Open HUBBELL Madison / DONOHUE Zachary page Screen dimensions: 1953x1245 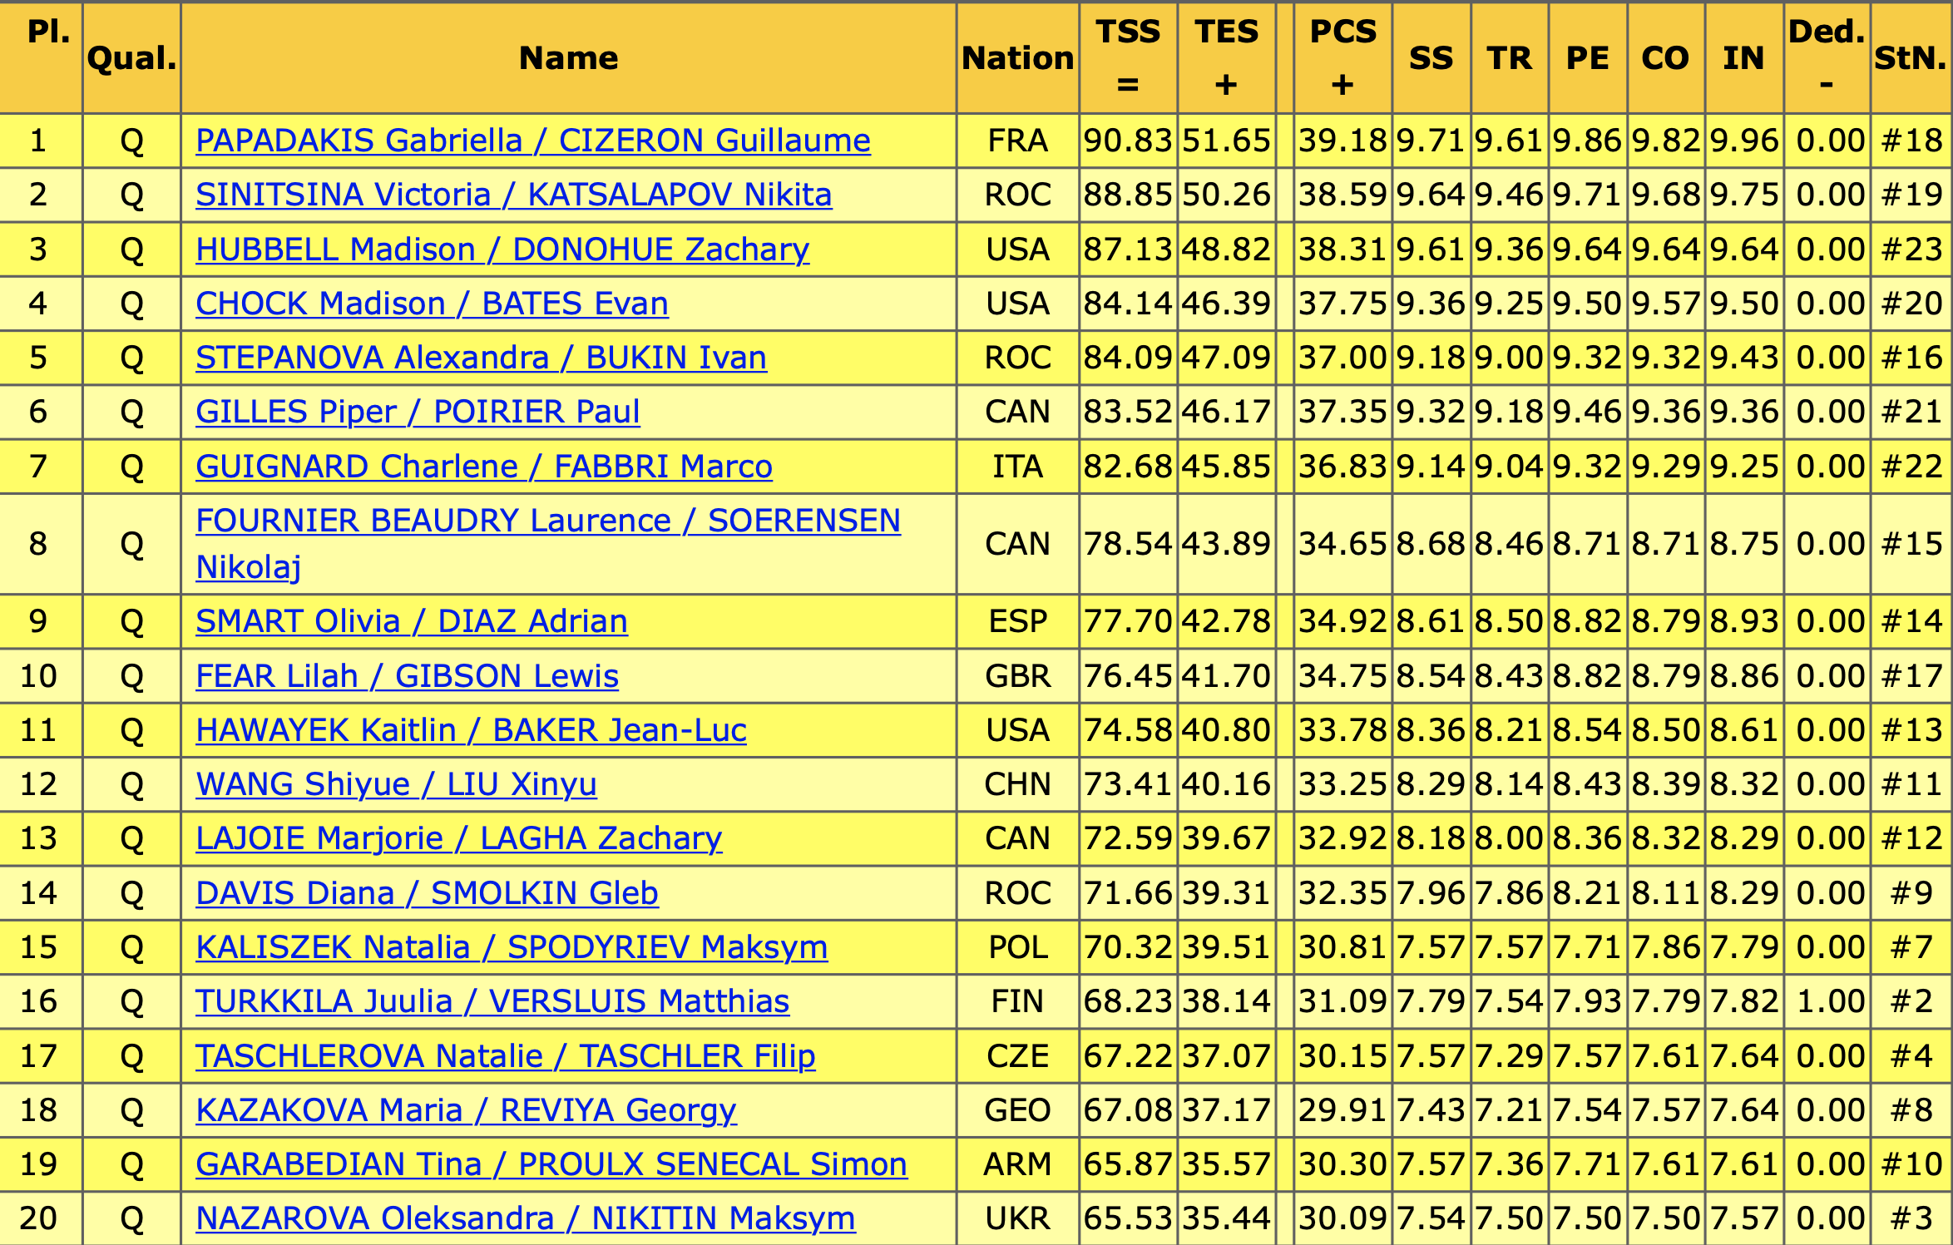click(502, 249)
